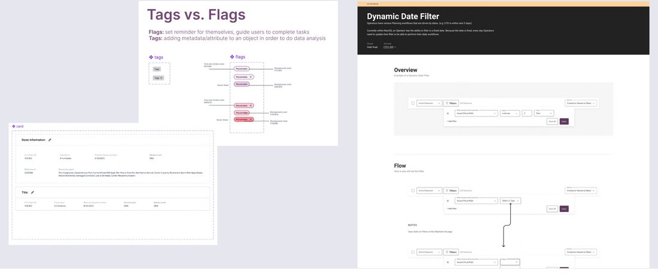
Task: Open Sort by dropdown in bottommost Flow bar
Action: point(581,252)
